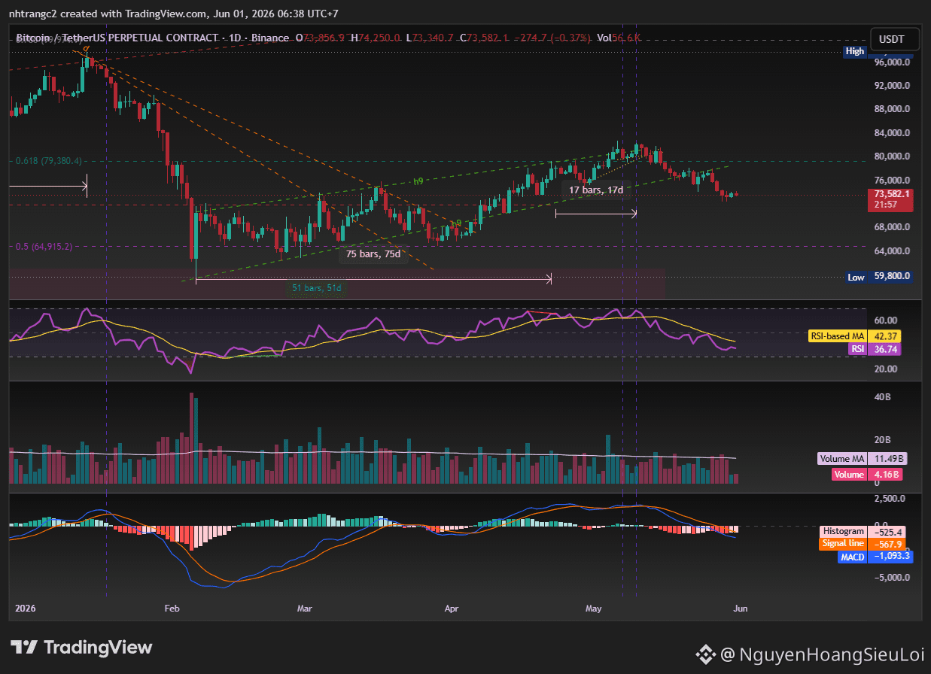Click the Low 59,800.0 price label
The width and height of the screenshot is (931, 674).
pos(878,277)
